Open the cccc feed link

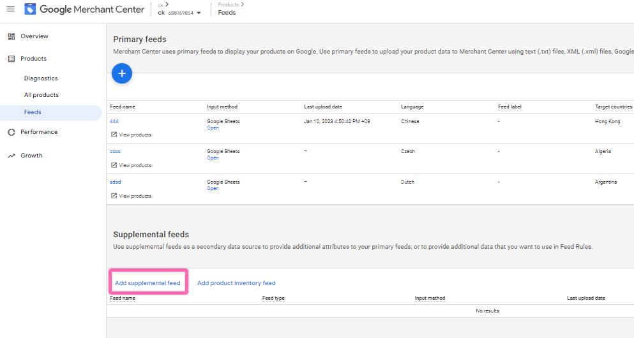115,151
